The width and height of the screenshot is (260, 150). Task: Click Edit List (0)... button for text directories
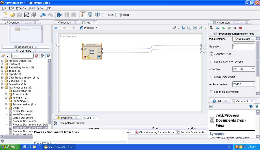(x=243, y=39)
